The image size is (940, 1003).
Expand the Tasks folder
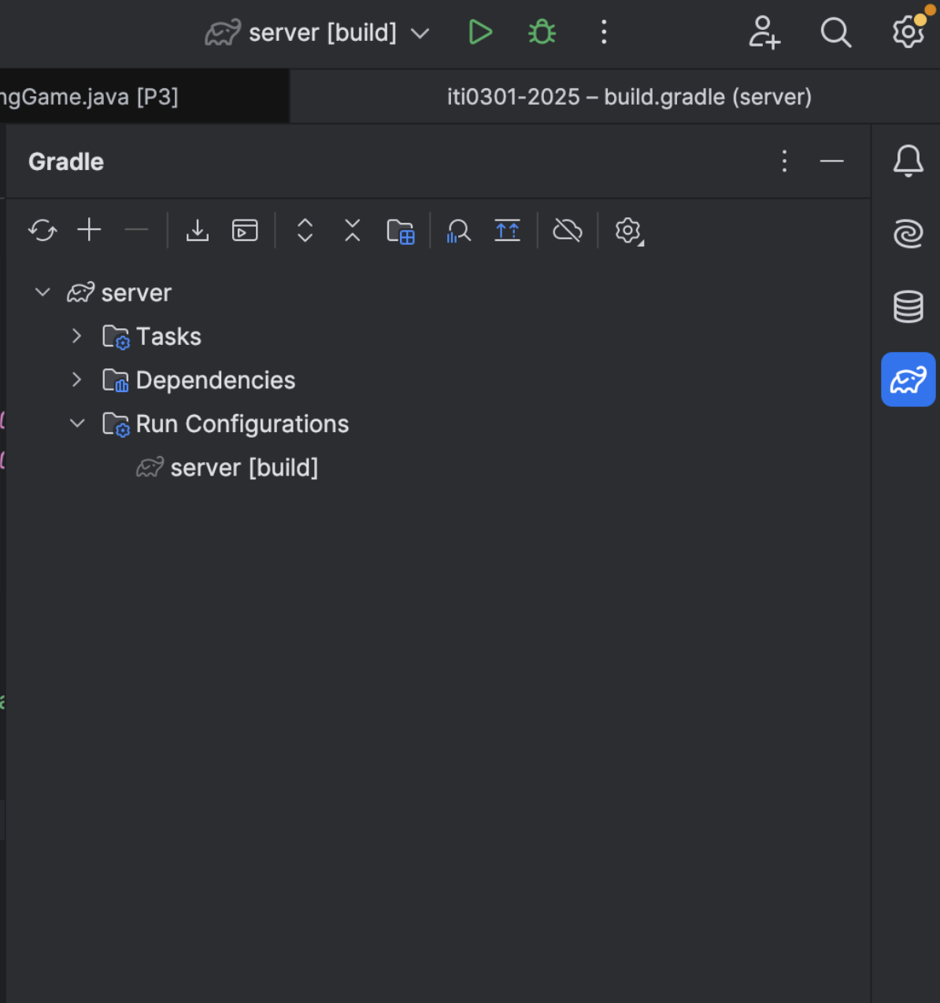(x=76, y=336)
